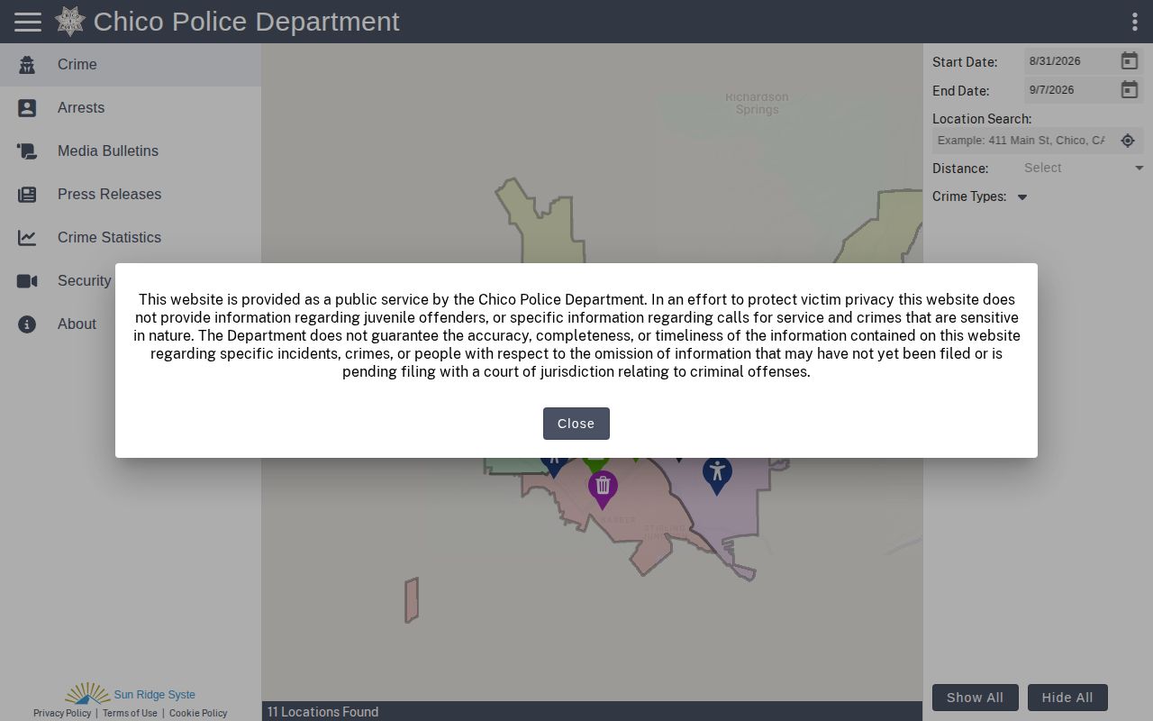Screen dimensions: 1153x721
Task: Click the Start Date field
Action: coord(1070,61)
